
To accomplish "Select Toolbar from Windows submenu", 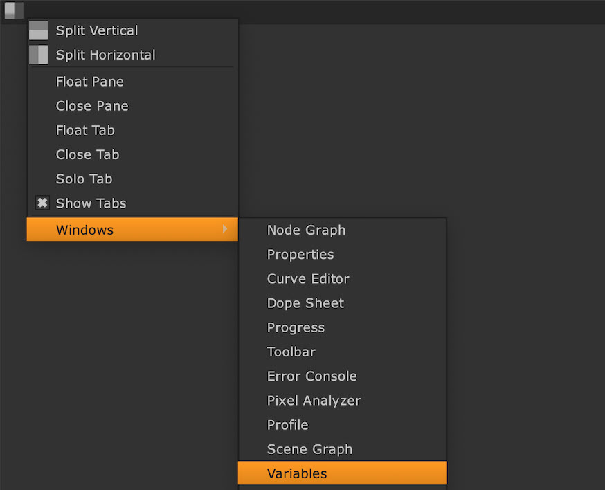I will [291, 352].
